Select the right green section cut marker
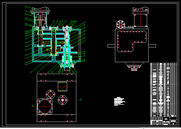Image resolution: width=181 pixels, height=129 pixels. coord(80,100)
